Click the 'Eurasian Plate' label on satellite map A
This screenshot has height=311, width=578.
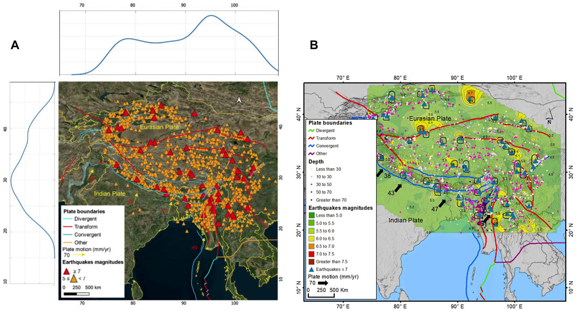coord(159,127)
